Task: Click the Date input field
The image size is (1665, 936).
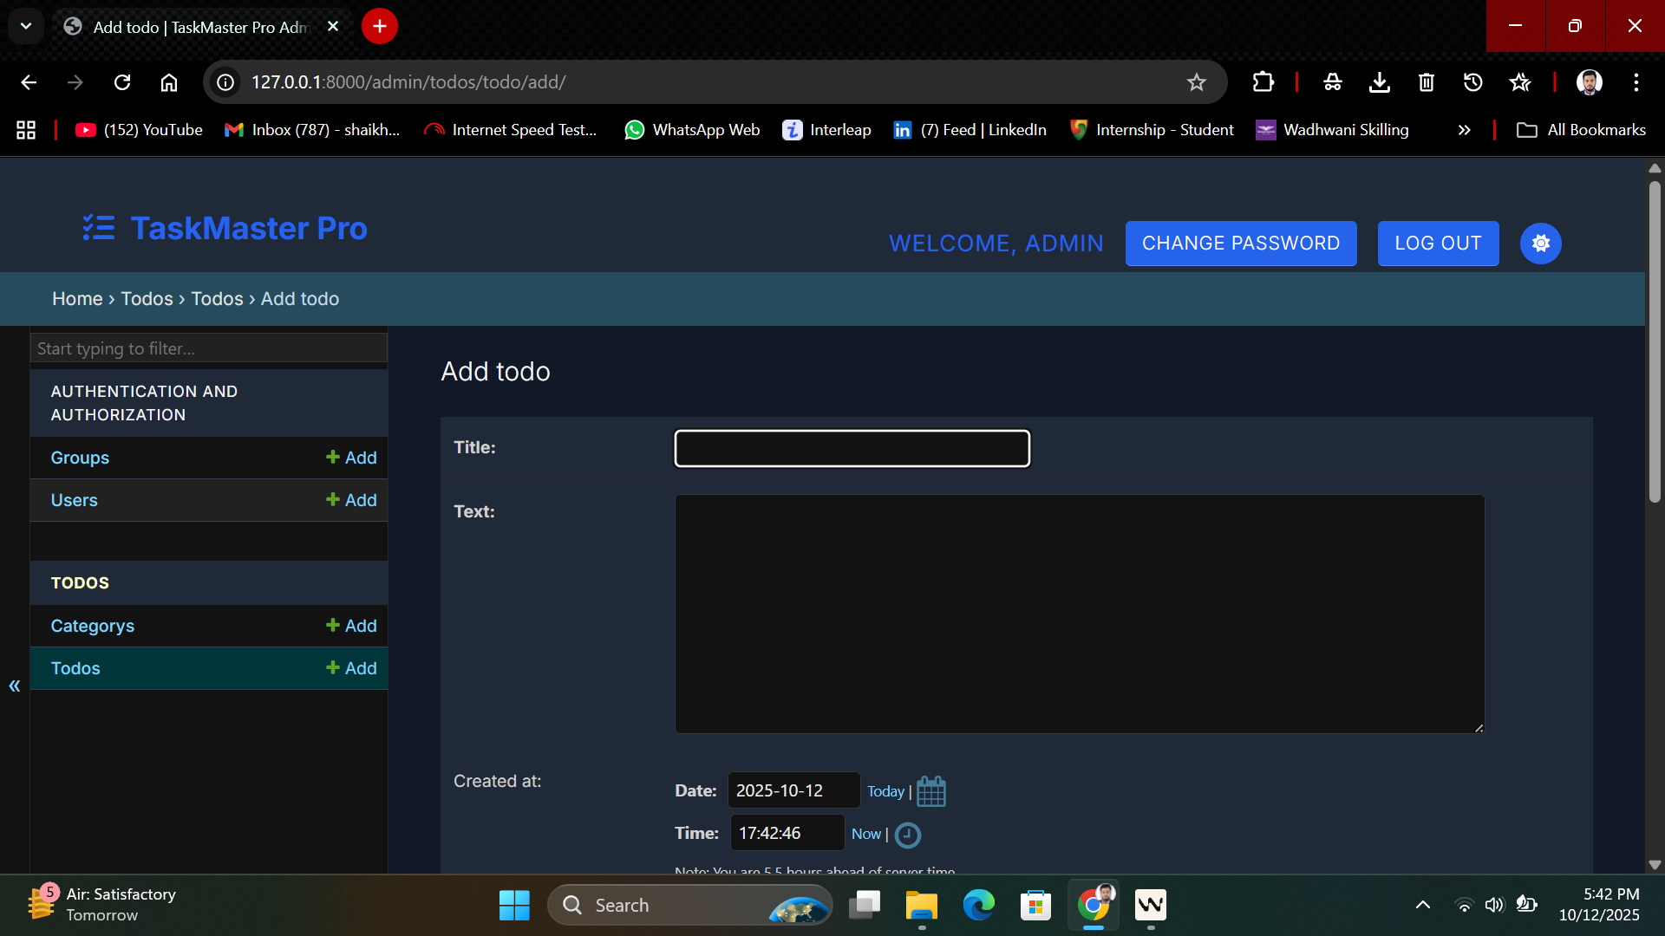Action: point(793,790)
